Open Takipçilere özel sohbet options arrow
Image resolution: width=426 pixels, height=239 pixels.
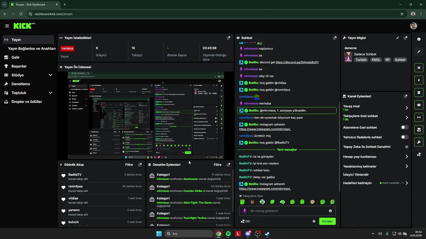tap(407, 118)
